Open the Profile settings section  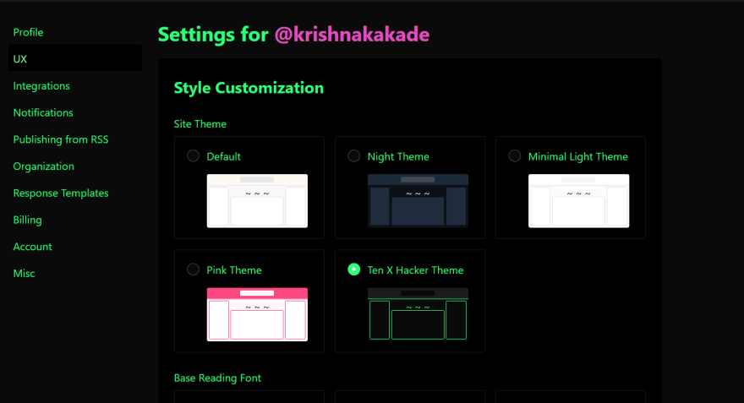coord(28,32)
